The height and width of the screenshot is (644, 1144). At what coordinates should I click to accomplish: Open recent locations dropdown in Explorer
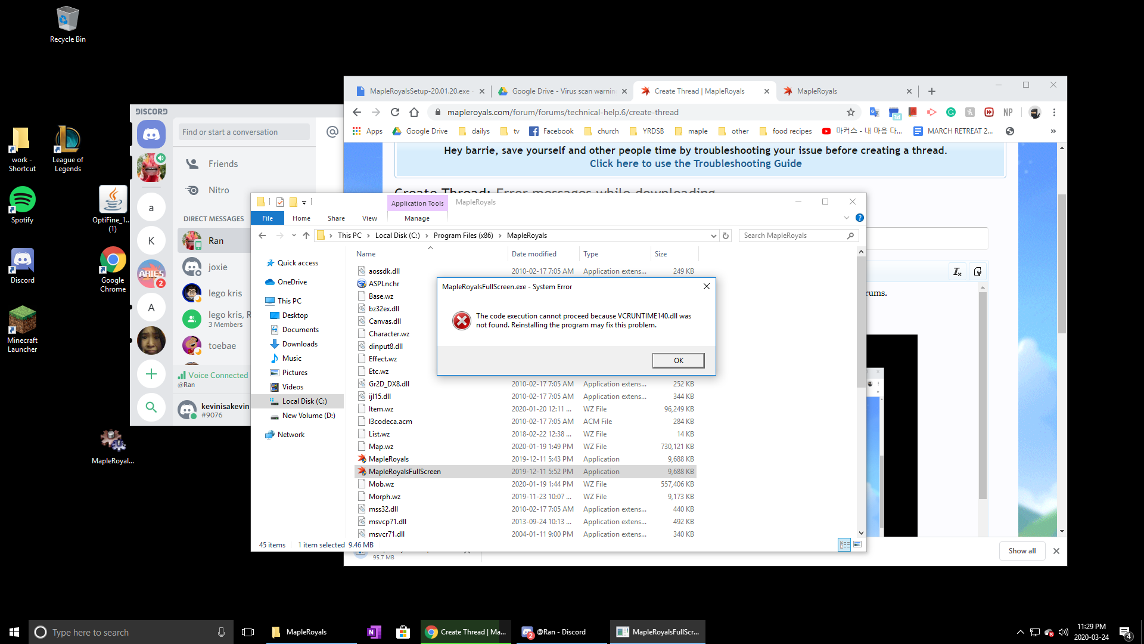(x=294, y=236)
